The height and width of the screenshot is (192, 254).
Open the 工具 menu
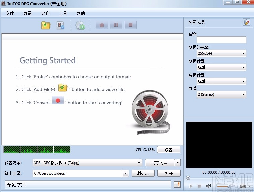click(63, 13)
